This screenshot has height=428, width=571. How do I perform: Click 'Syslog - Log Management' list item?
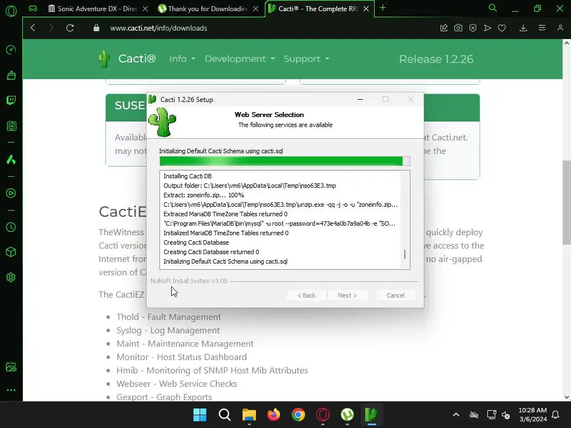click(168, 330)
